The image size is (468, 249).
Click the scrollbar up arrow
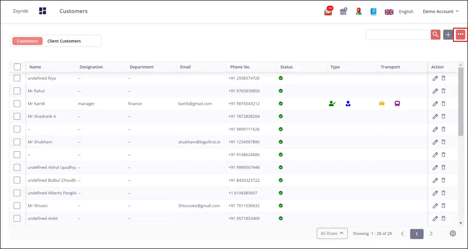(x=461, y=65)
